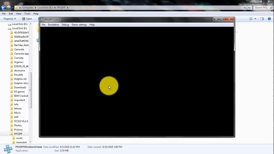The image size is (274, 154).
Task: Select the iolo folder
Action: (x=16, y=104)
